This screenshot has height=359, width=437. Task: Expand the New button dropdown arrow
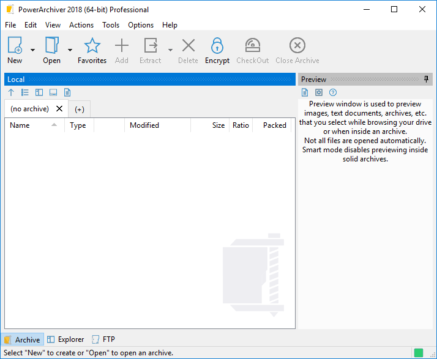click(x=32, y=50)
